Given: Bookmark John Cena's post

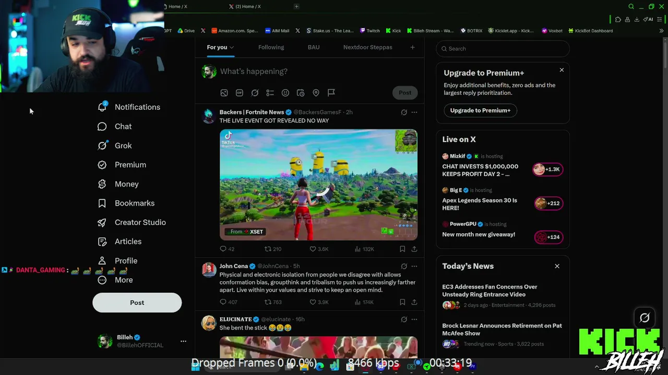Looking at the screenshot, I should 402,302.
